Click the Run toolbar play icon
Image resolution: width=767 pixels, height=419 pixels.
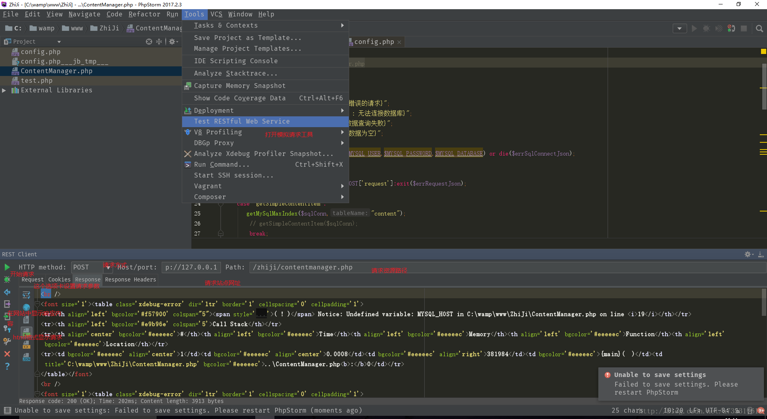(694, 29)
